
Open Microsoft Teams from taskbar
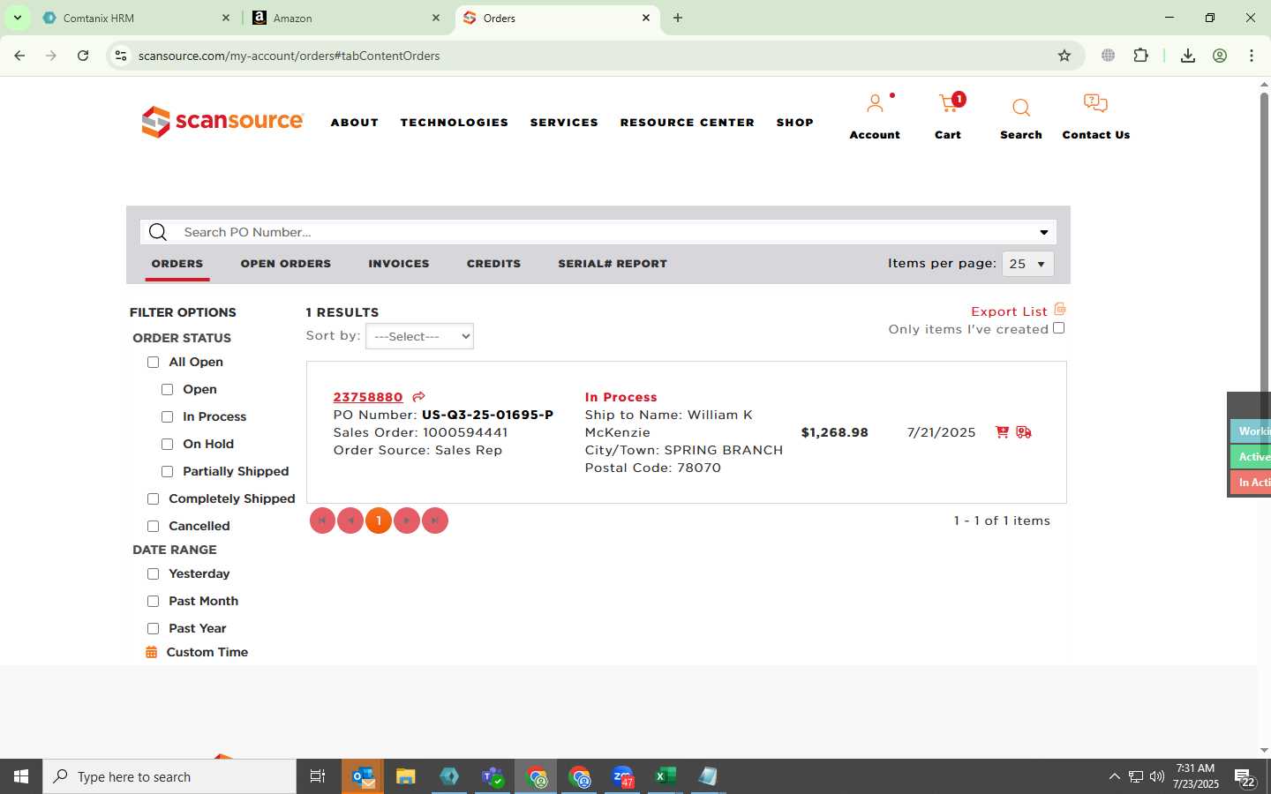(x=492, y=776)
